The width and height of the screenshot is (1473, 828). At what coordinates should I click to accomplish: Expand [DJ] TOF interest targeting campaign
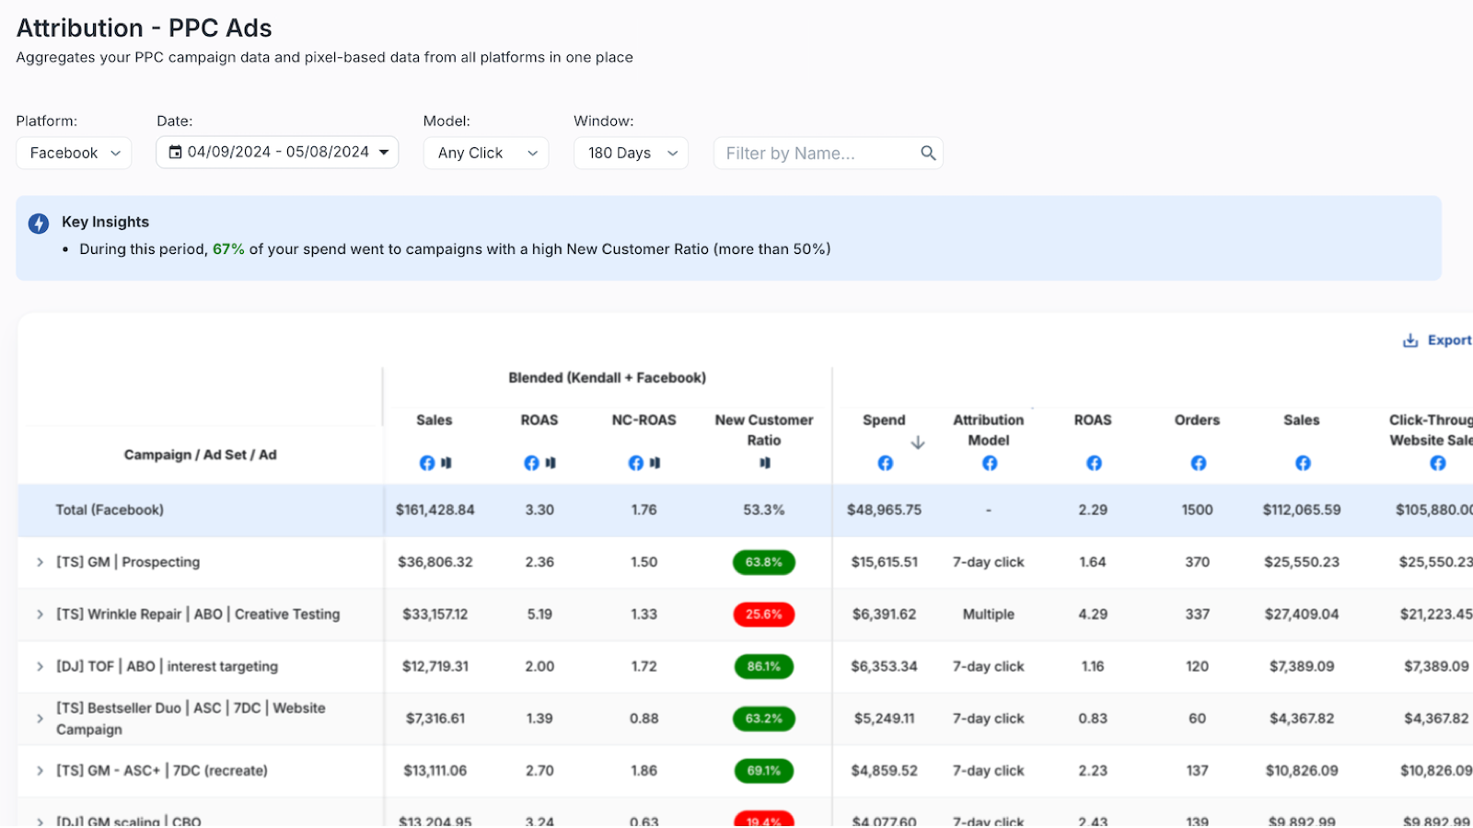click(40, 667)
